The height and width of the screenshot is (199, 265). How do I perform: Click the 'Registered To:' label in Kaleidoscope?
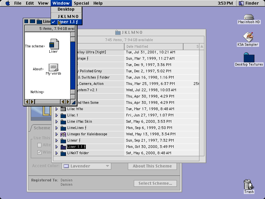tap(45, 180)
